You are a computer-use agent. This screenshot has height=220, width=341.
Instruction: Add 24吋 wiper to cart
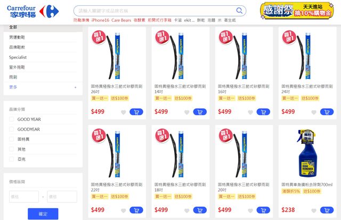pyautogui.click(x=327, y=112)
